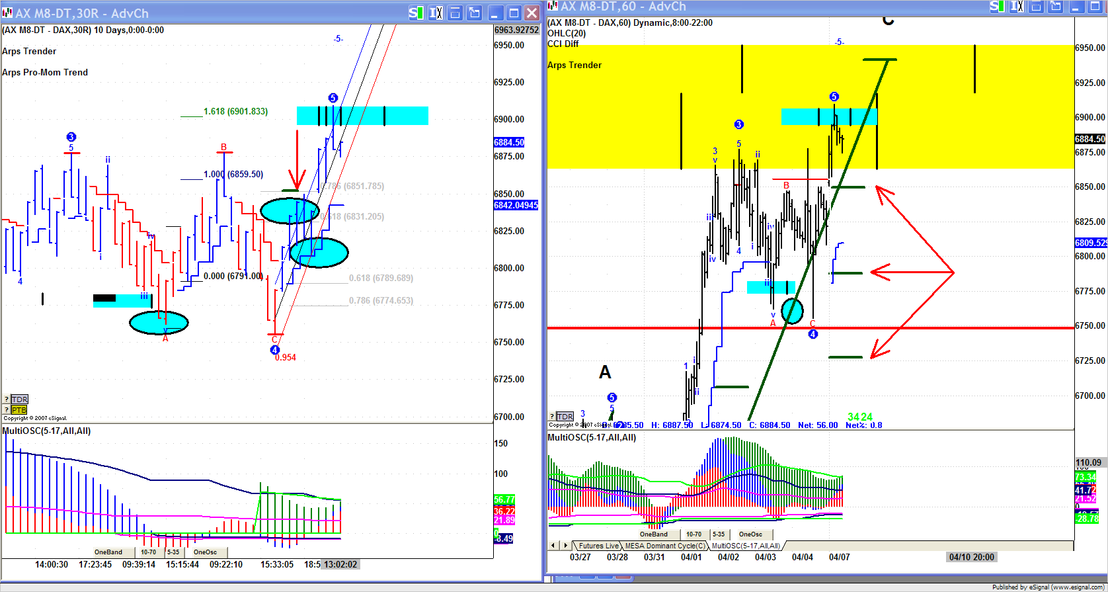Switch to the Futures Live tab
1108x592 pixels.
pos(598,546)
